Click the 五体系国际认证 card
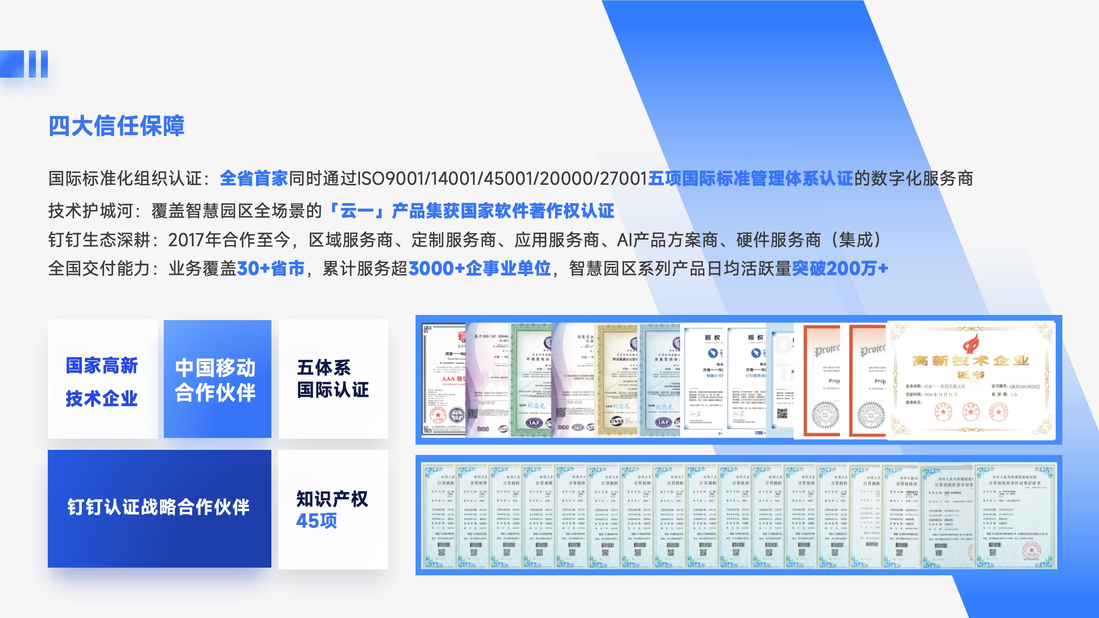1099x618 pixels. click(x=333, y=379)
